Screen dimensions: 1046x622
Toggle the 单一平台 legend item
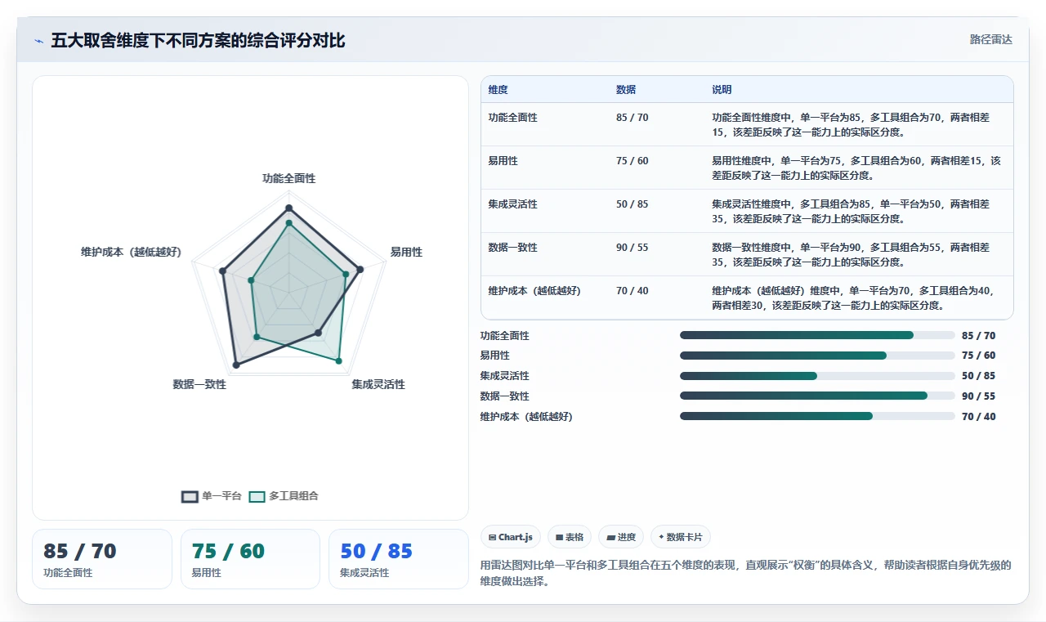tap(212, 496)
